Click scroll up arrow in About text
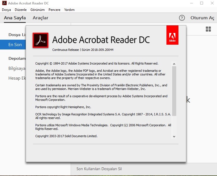Screen dimensions: 217x176 click(x=174, y=64)
